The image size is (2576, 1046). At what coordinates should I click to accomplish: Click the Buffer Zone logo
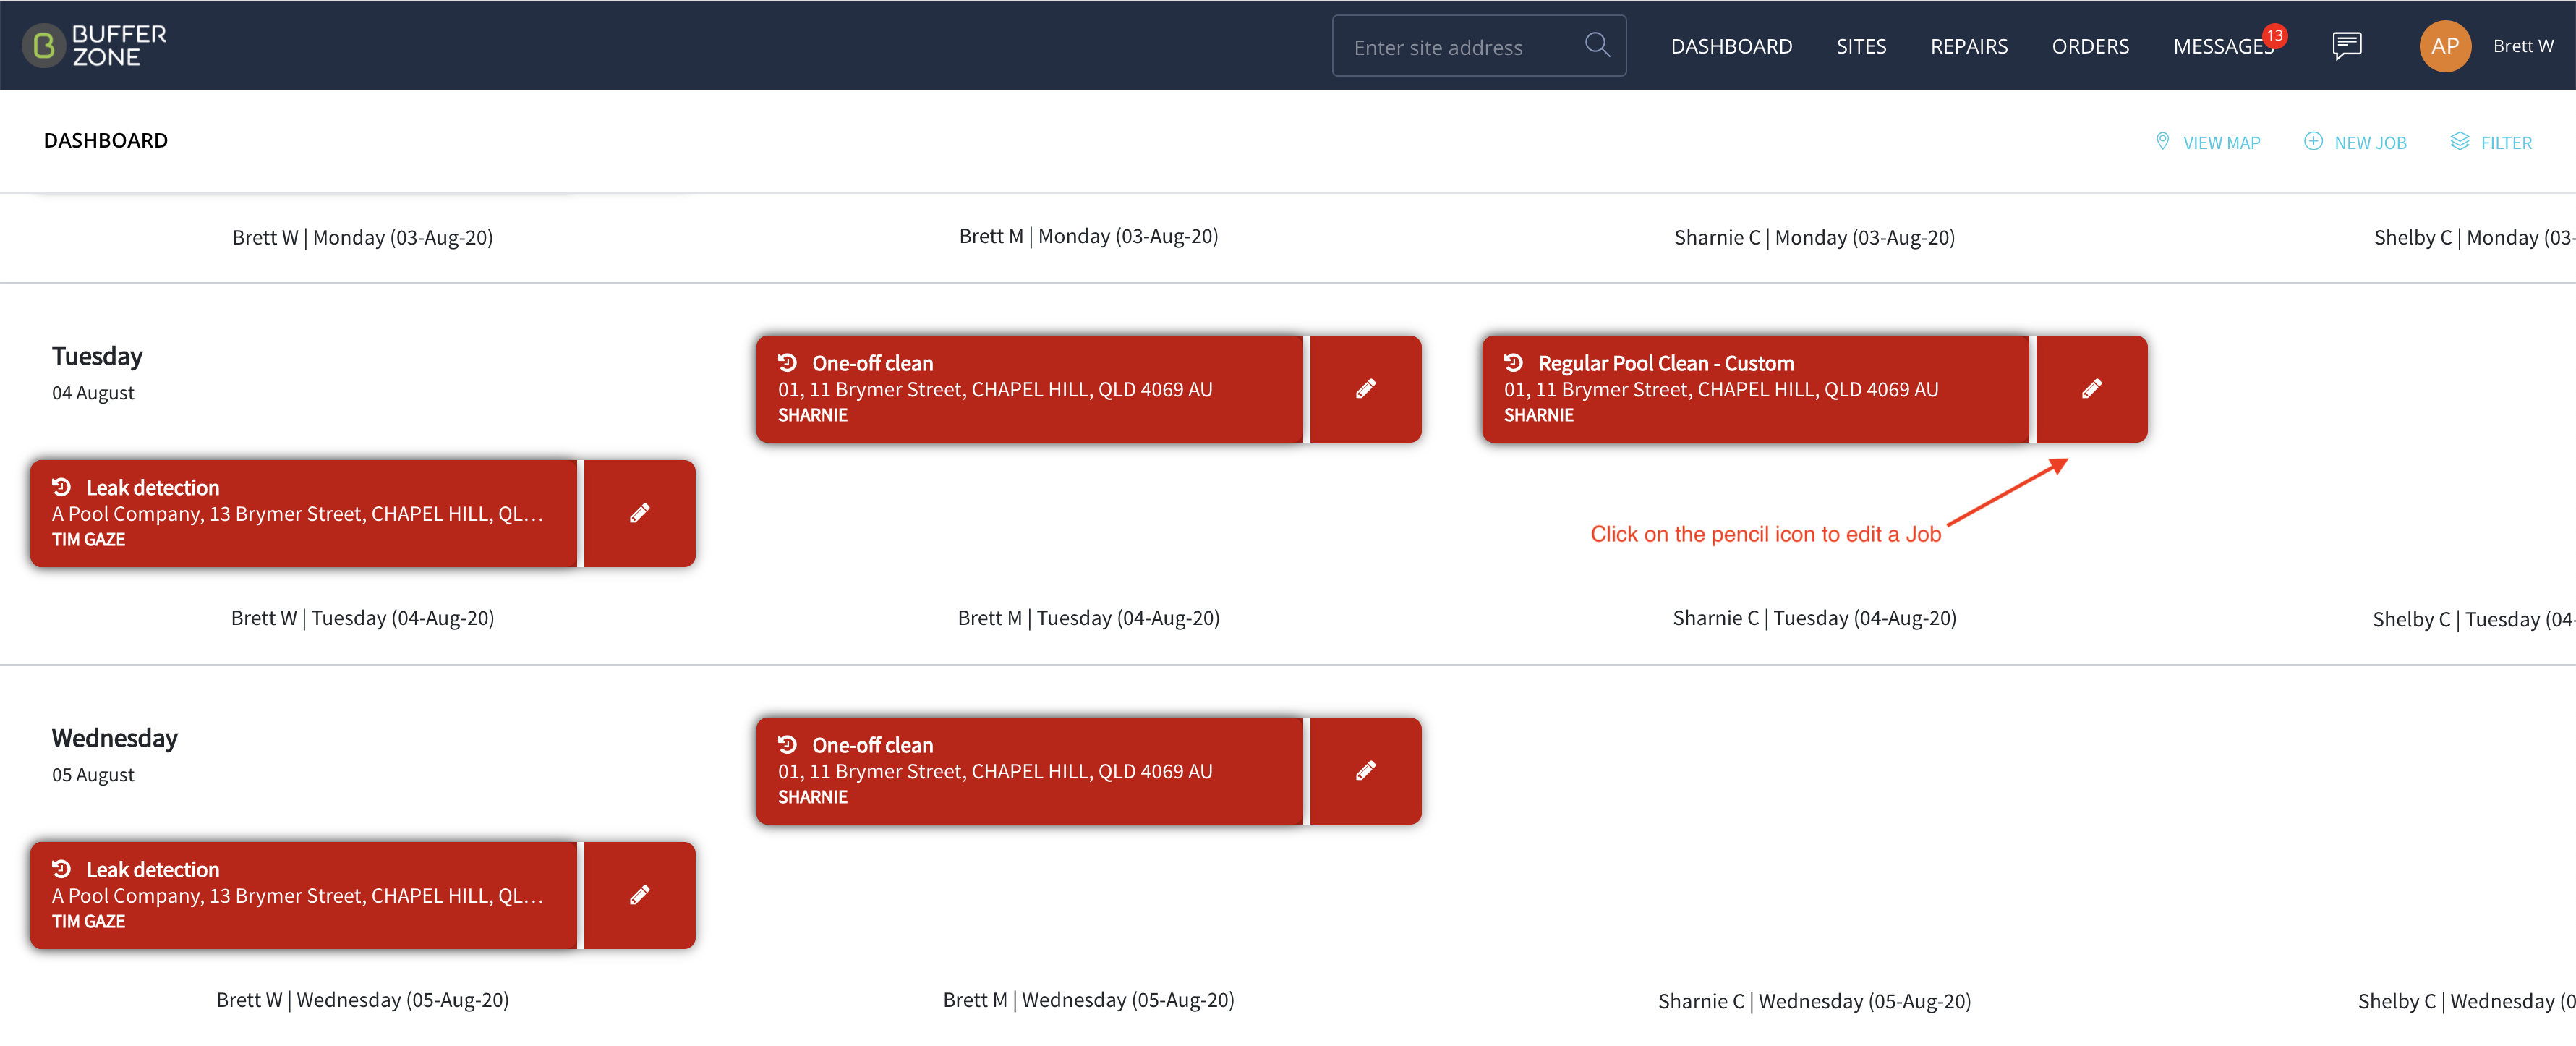(94, 45)
